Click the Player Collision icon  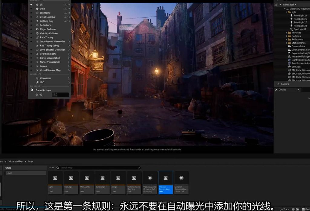(x=37, y=29)
